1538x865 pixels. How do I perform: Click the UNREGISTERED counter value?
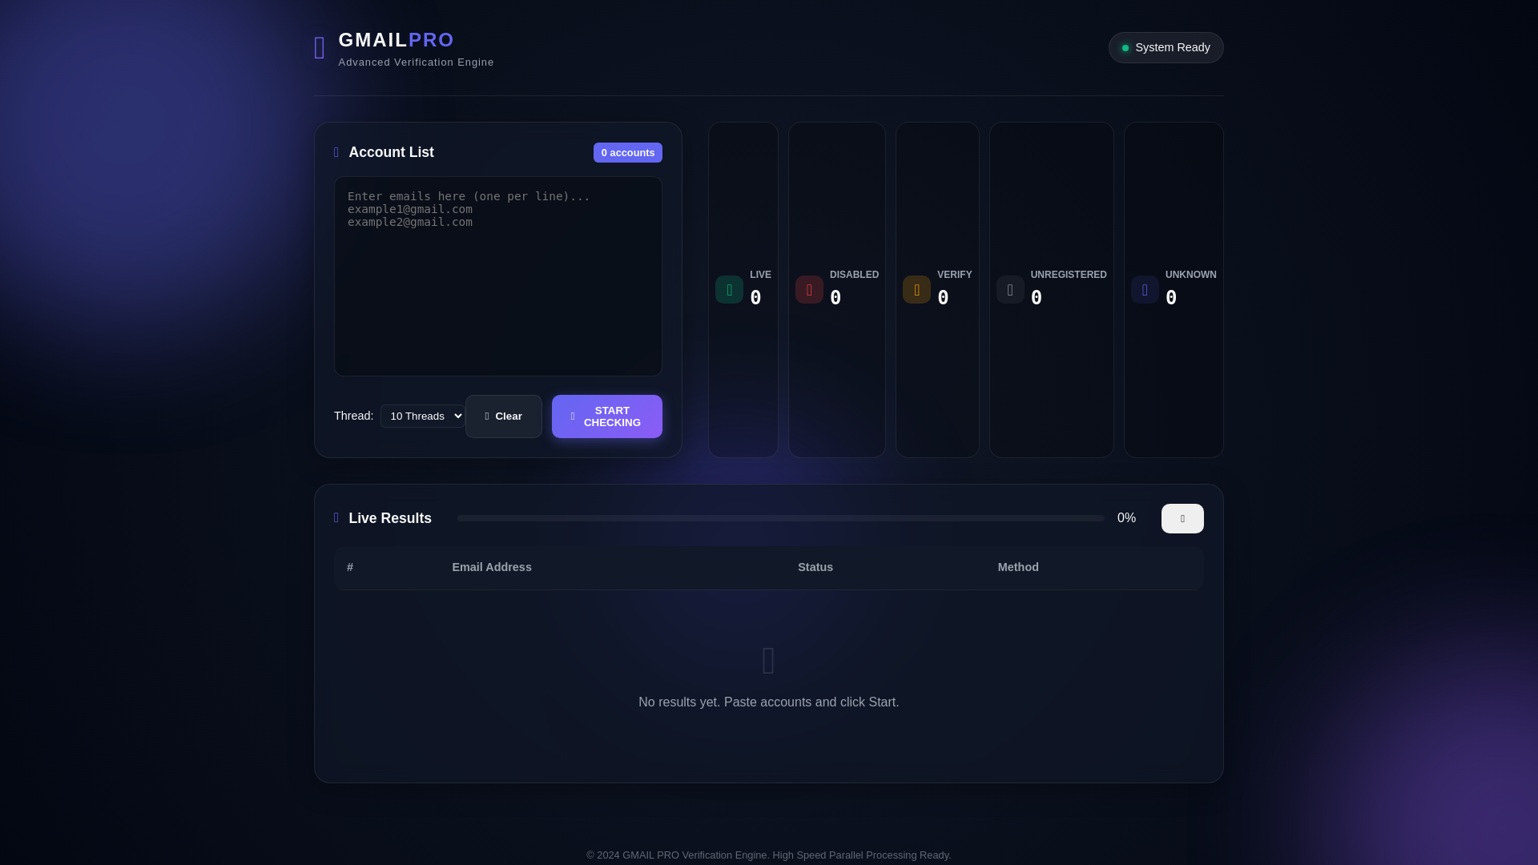point(1037,298)
